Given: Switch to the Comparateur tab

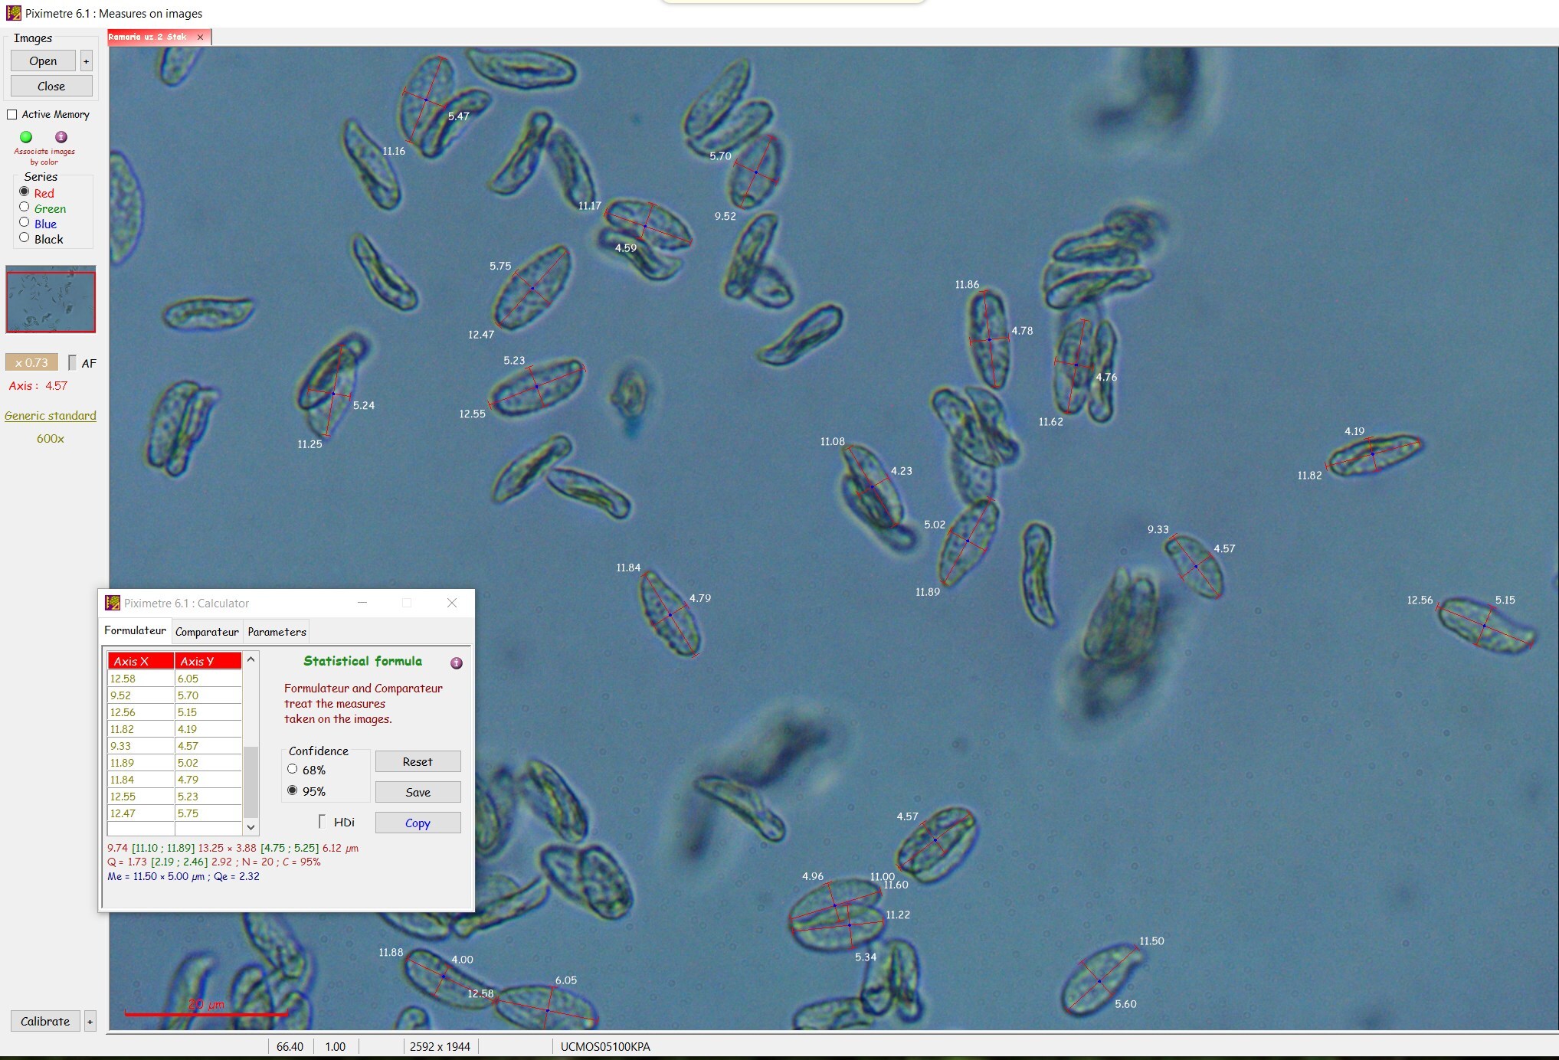Looking at the screenshot, I should (x=207, y=632).
